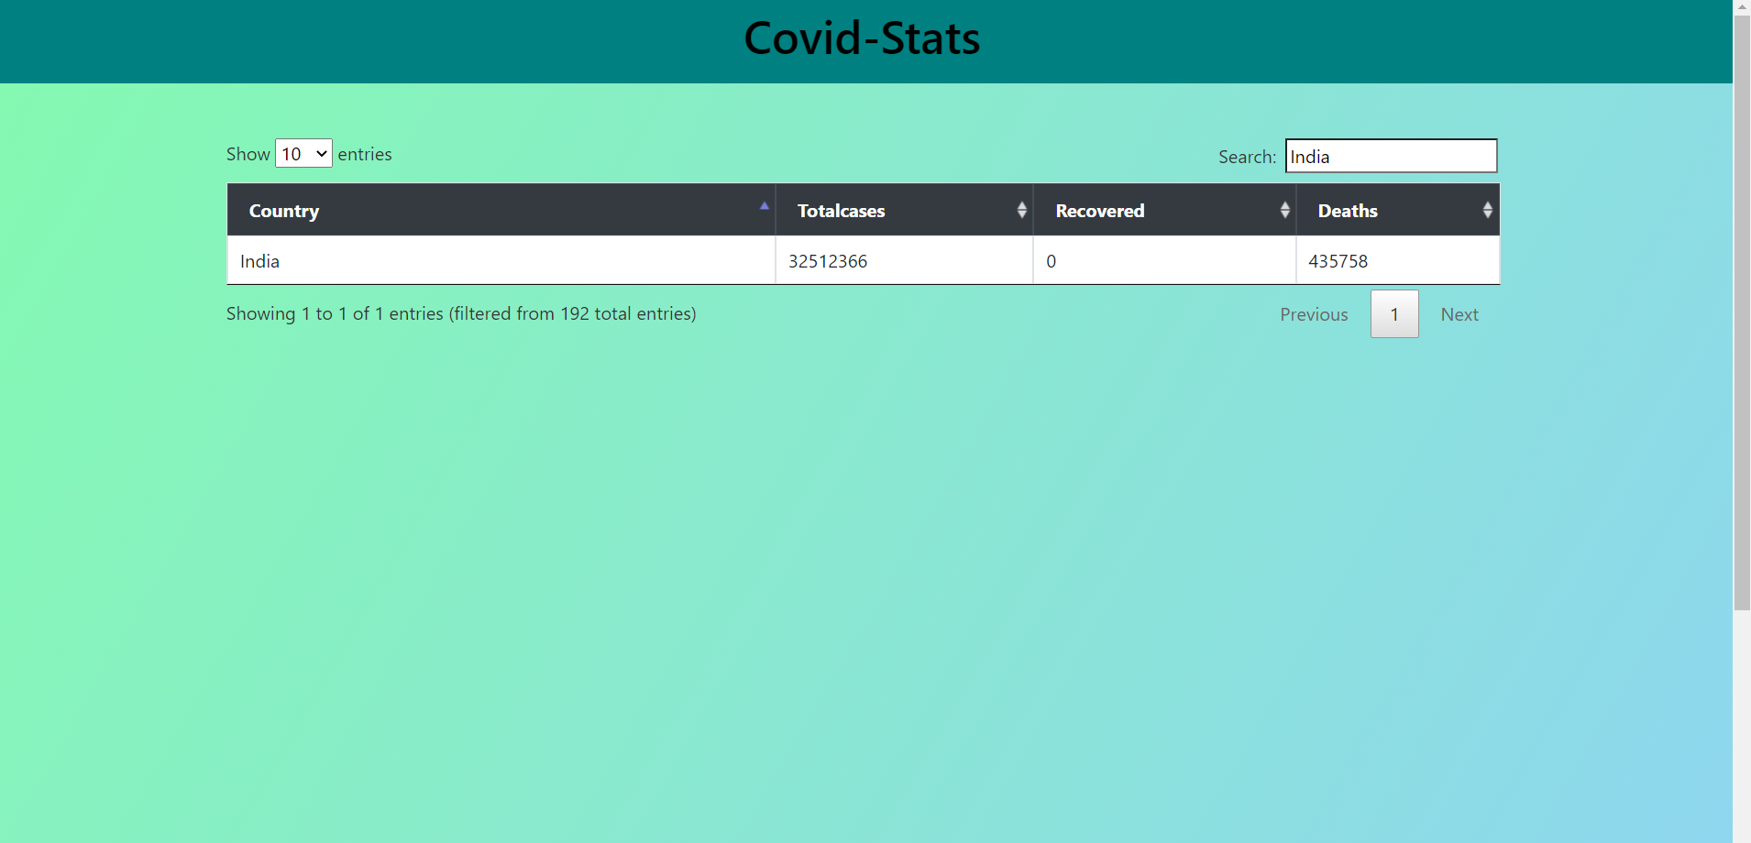Select the India row in the table
The width and height of the screenshot is (1751, 843).
pos(259,260)
